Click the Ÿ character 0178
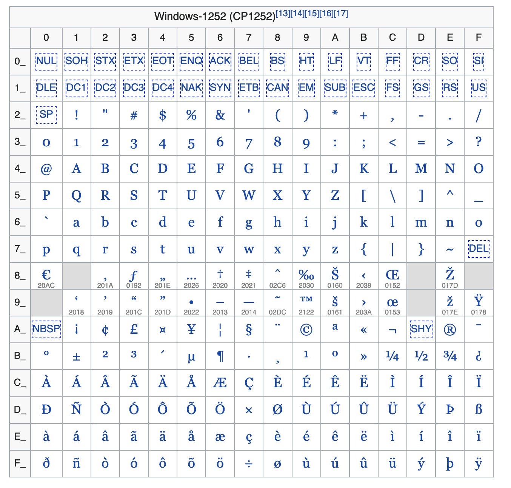The width and height of the screenshot is (511, 488). point(479,301)
